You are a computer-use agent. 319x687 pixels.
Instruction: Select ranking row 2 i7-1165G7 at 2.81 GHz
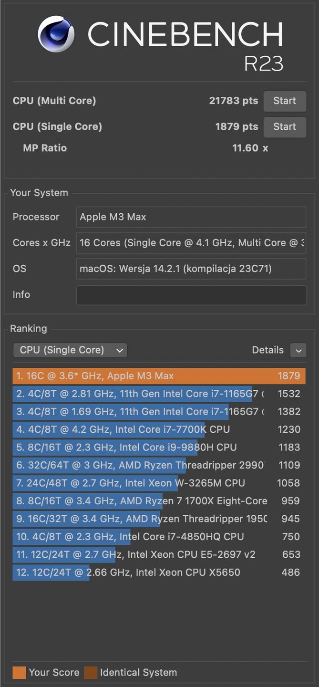pyautogui.click(x=159, y=394)
